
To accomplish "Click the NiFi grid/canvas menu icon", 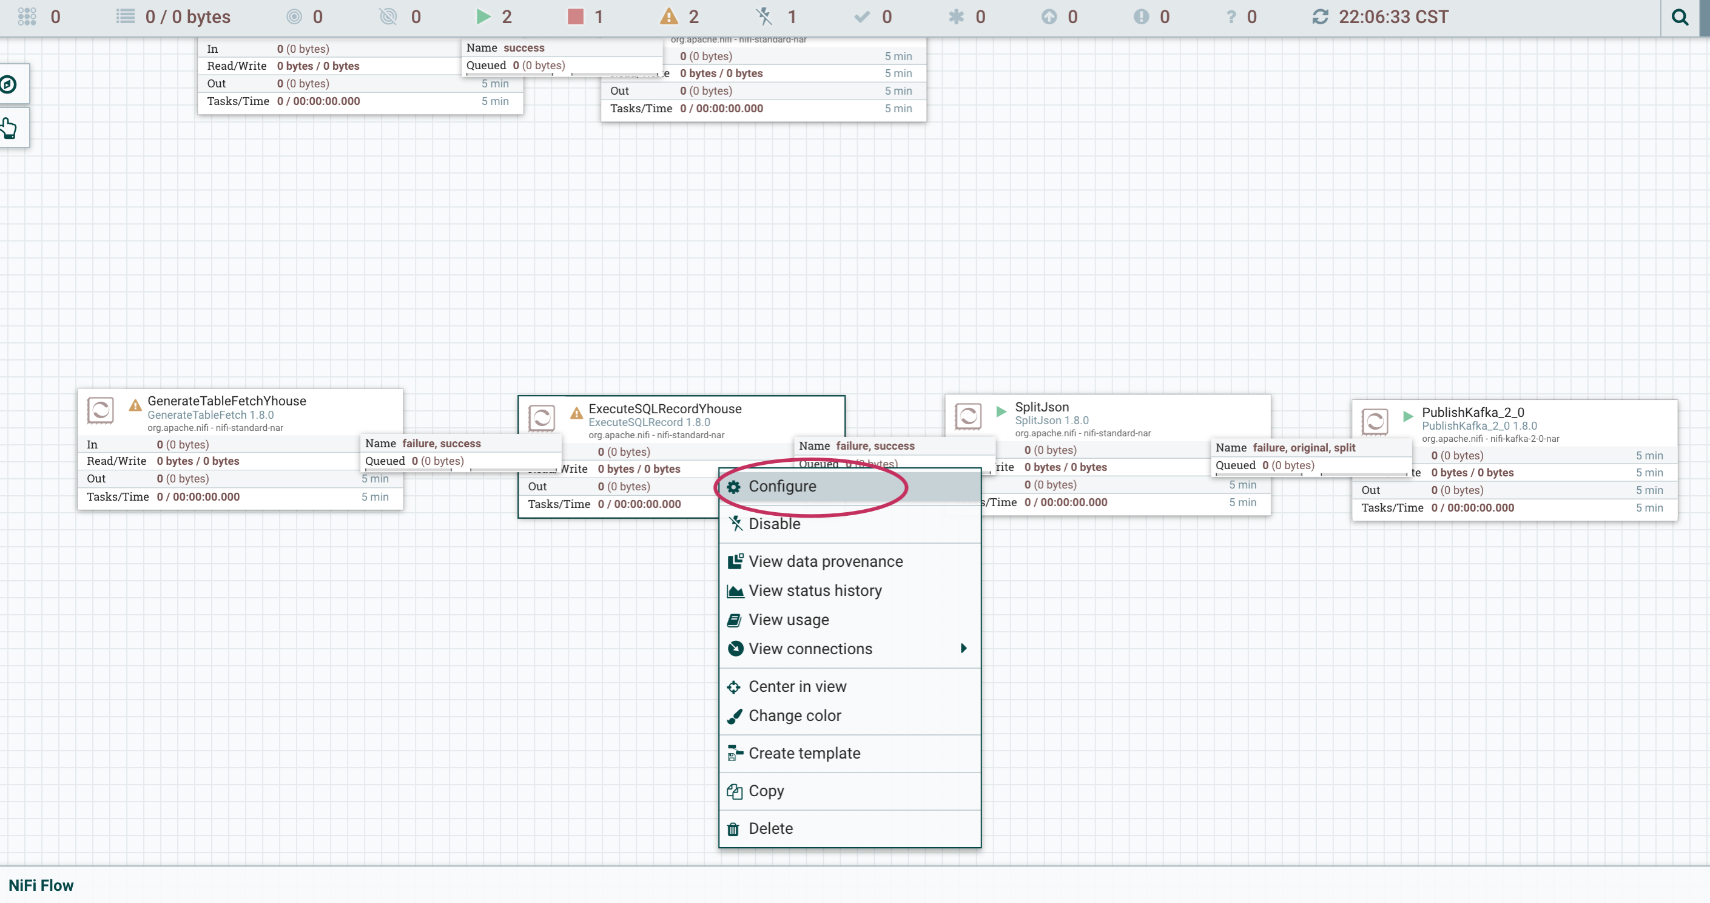I will pos(27,17).
